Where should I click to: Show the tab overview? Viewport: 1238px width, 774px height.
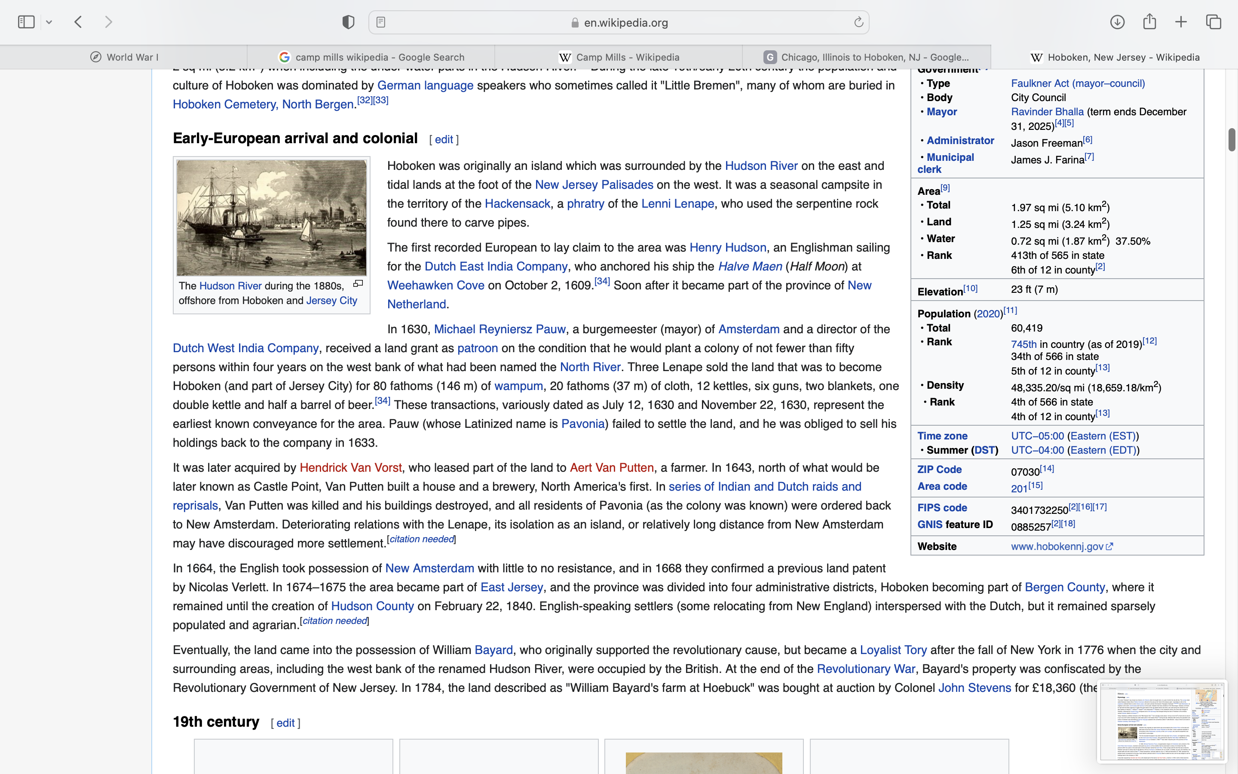click(x=1213, y=22)
